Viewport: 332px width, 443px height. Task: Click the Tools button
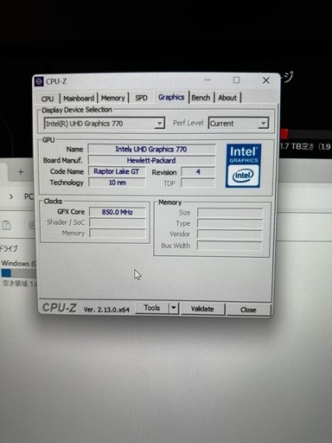coord(152,308)
